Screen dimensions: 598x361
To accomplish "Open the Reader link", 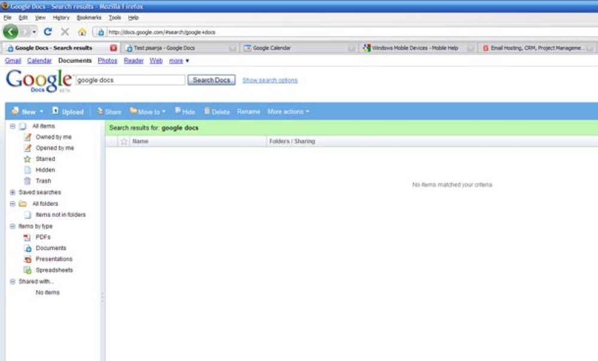I will pyautogui.click(x=133, y=60).
